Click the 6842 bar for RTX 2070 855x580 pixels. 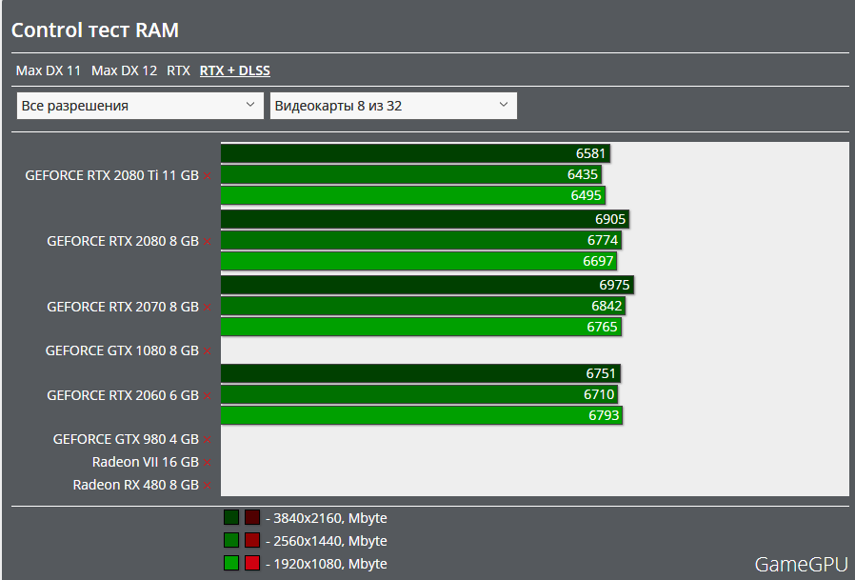[x=423, y=306]
